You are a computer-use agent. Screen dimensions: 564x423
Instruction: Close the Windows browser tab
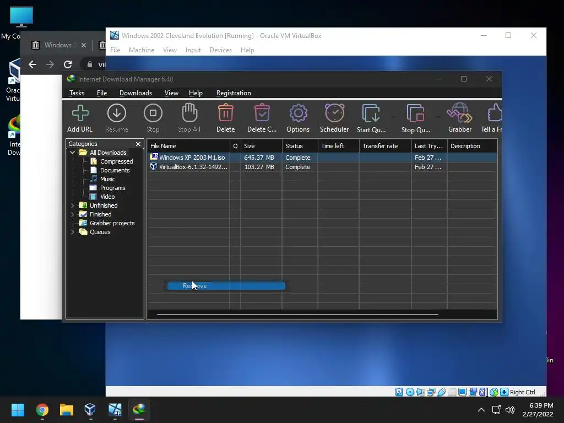point(84,45)
